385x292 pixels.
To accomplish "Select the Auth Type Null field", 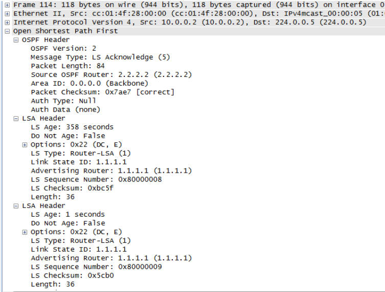I will tap(63, 101).
